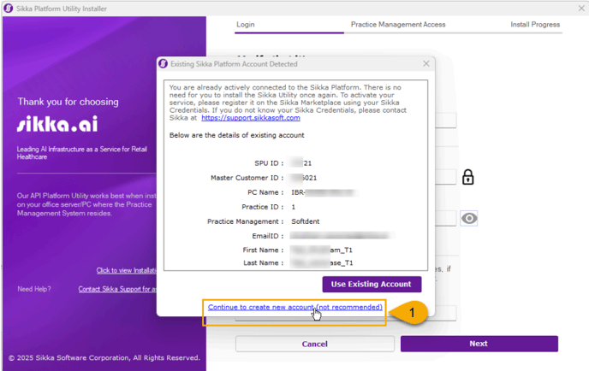Screen dimensions: 589x371
Task: Go to the Install Progress tab
Action: 535,25
